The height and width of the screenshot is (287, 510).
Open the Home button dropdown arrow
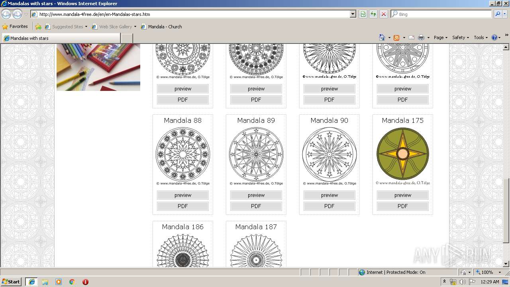coord(389,37)
